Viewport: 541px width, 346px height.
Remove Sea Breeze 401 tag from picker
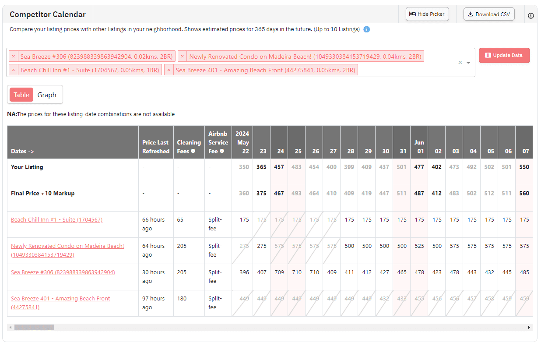[x=169, y=70]
